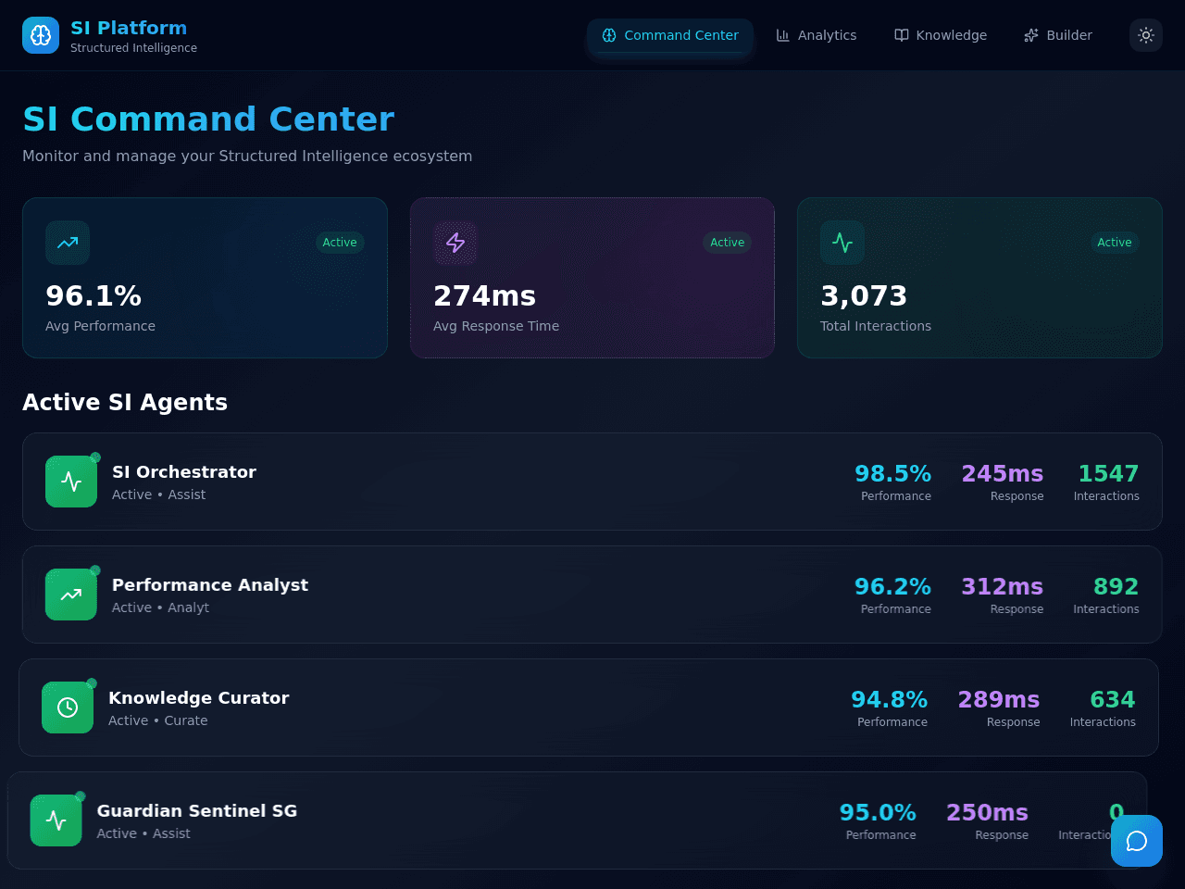Click the 892 interactions value
This screenshot has width=1185, height=889.
(1116, 587)
